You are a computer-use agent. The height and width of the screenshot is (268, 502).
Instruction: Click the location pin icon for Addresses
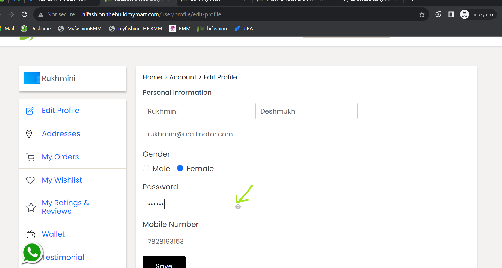pyautogui.click(x=29, y=134)
